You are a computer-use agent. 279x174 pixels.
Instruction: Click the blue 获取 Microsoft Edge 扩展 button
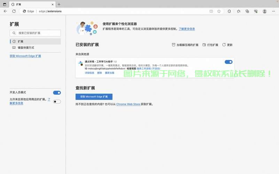click(94, 97)
